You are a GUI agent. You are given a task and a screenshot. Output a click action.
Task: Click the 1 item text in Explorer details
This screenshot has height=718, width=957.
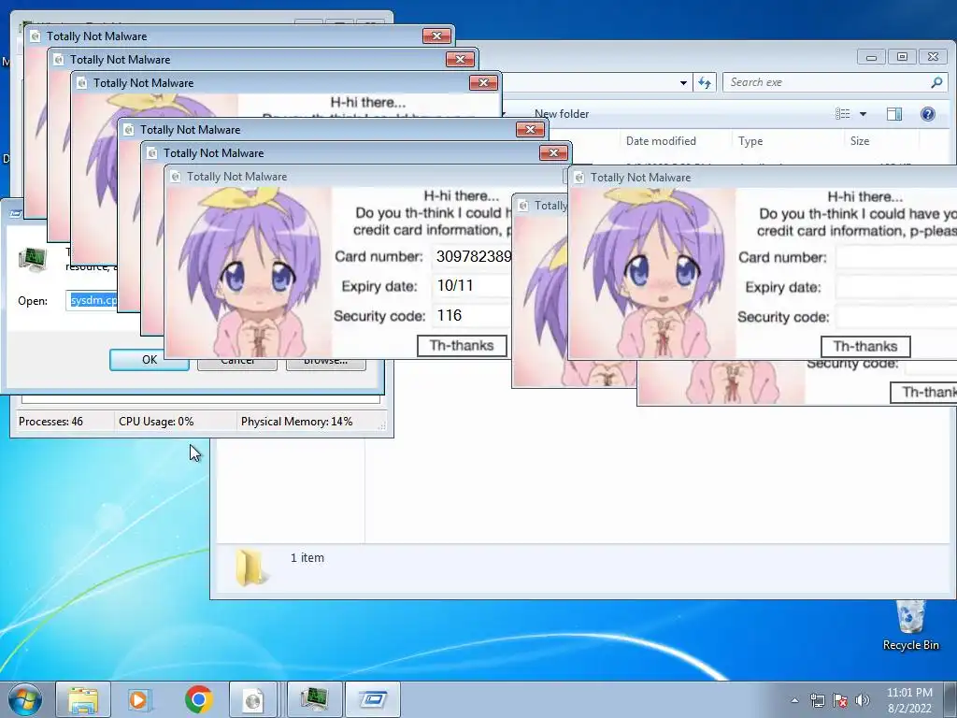(307, 558)
